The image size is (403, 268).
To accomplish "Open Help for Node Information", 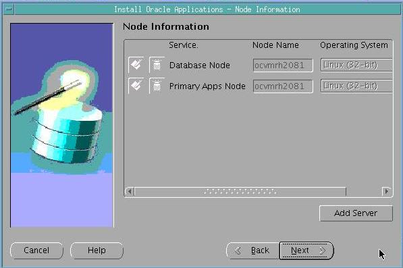I will click(97, 250).
